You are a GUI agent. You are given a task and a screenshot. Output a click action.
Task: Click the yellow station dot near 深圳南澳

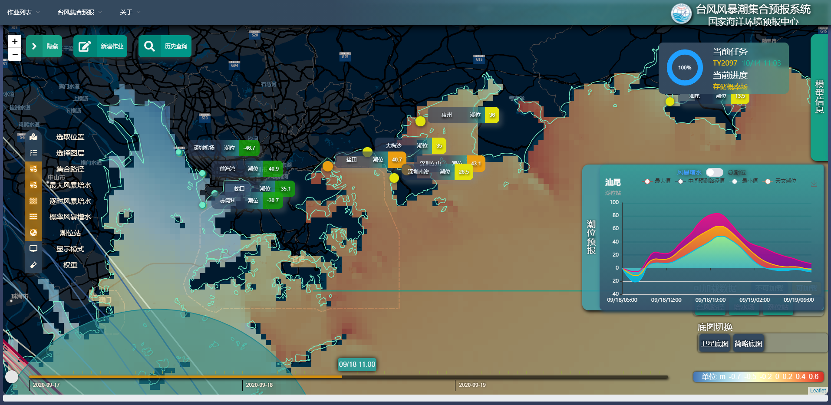394,178
